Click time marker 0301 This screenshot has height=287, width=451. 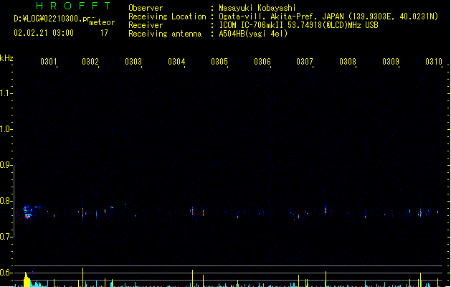(48, 61)
